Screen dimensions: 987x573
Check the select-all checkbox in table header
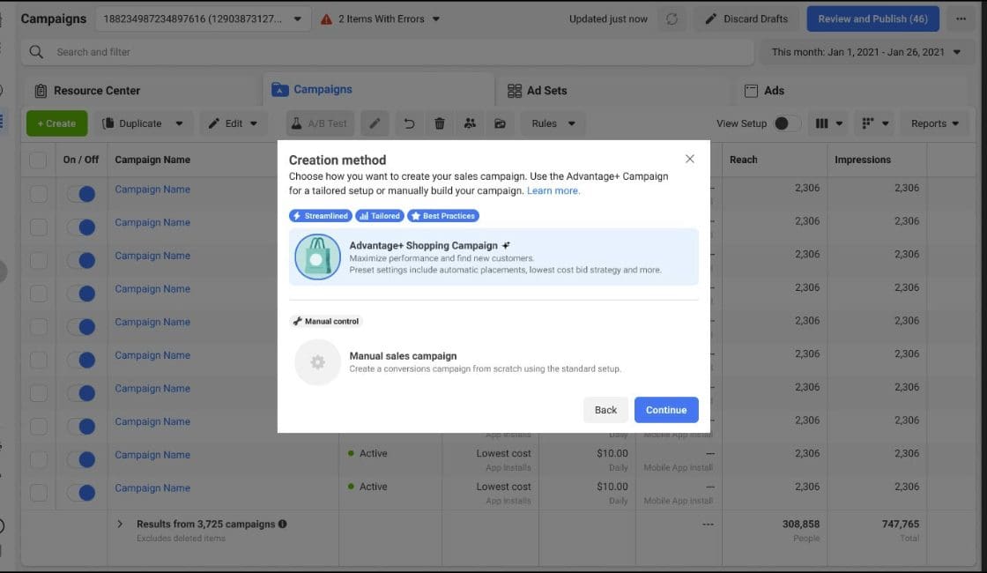(x=38, y=160)
